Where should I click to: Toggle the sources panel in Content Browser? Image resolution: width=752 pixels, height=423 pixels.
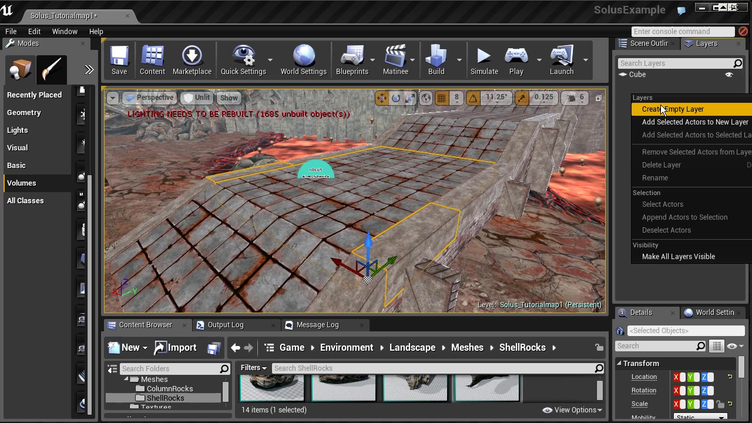click(112, 369)
